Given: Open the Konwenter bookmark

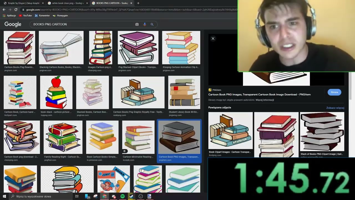Looking at the screenshot, I should (42, 16).
